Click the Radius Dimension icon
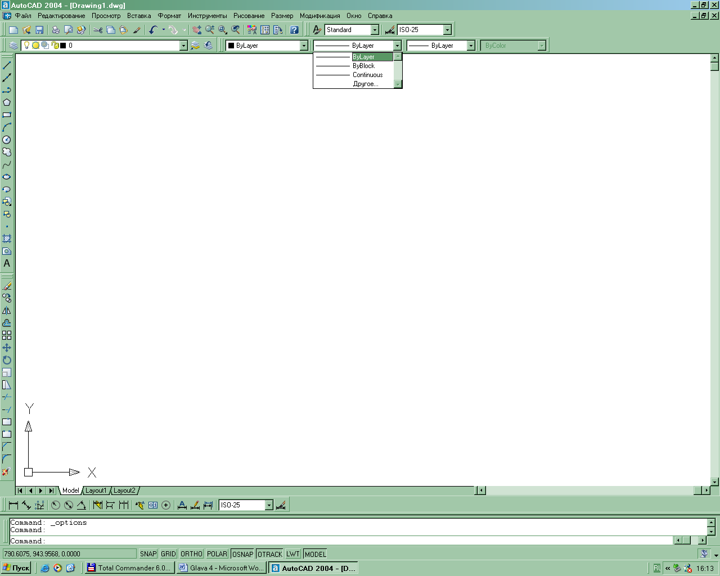 56,505
